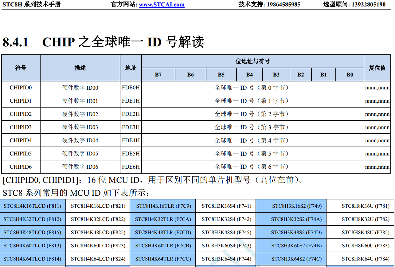Select the STC8H4K16LCD (F821) cell
The width and height of the screenshot is (395, 267).
(x=98, y=206)
